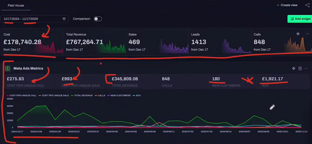Click the 180 new customers metric
The width and height of the screenshot is (312, 144).
216,79
